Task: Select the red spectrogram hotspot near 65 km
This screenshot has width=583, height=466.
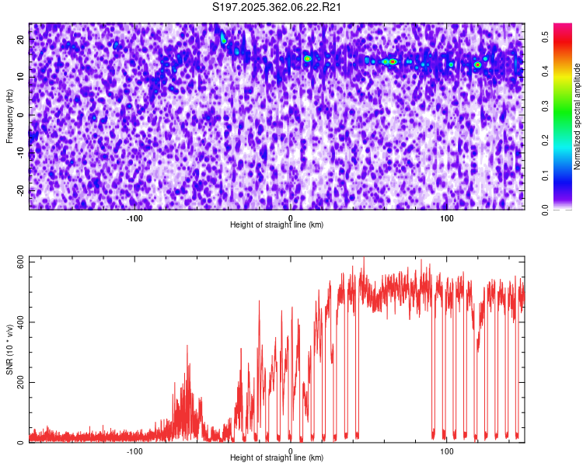Action: point(393,61)
